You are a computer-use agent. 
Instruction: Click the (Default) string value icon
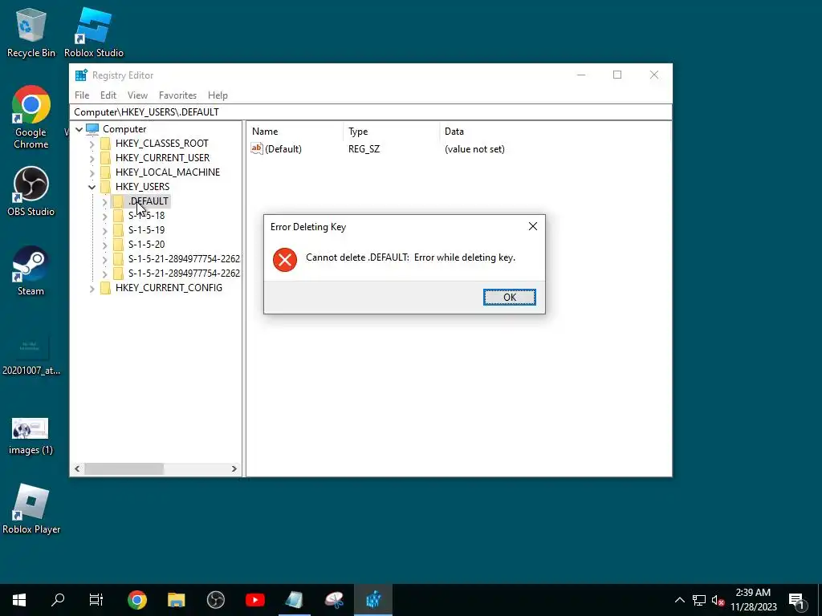[x=256, y=148]
